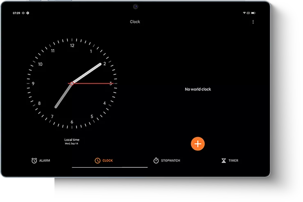Click the 07:09 time in status bar
This screenshot has width=303, height=202.
[16, 13]
